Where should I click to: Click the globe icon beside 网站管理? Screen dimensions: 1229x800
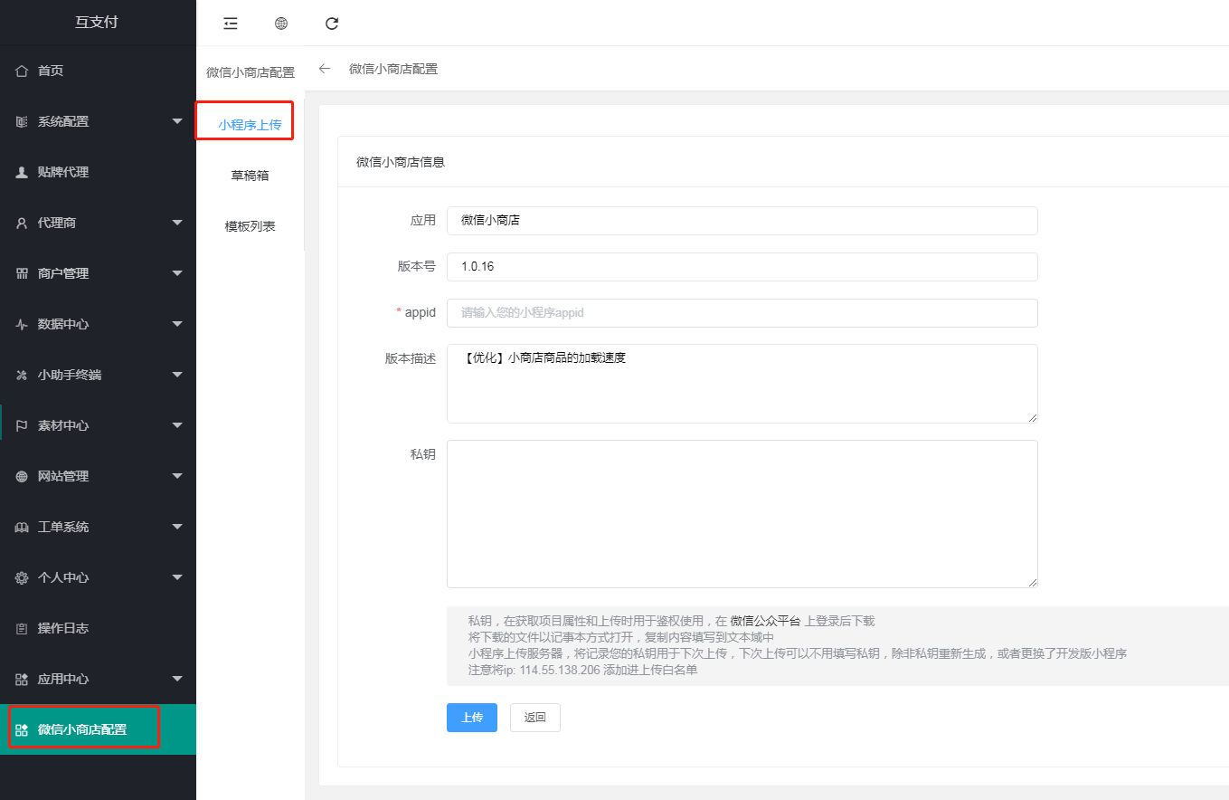pos(23,476)
